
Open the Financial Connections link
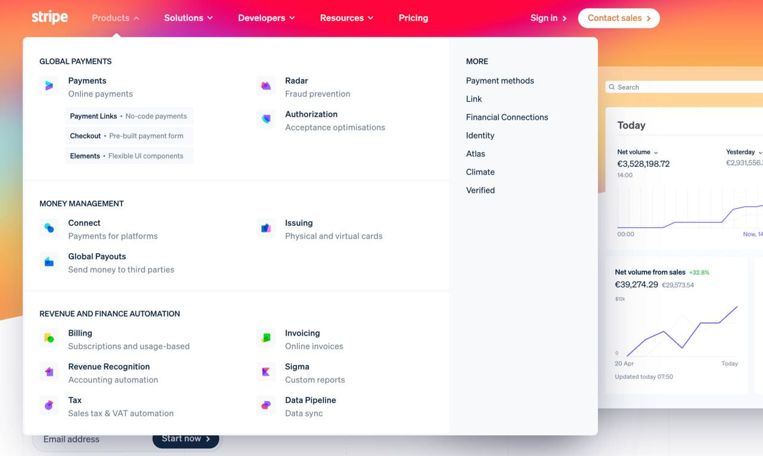click(507, 117)
